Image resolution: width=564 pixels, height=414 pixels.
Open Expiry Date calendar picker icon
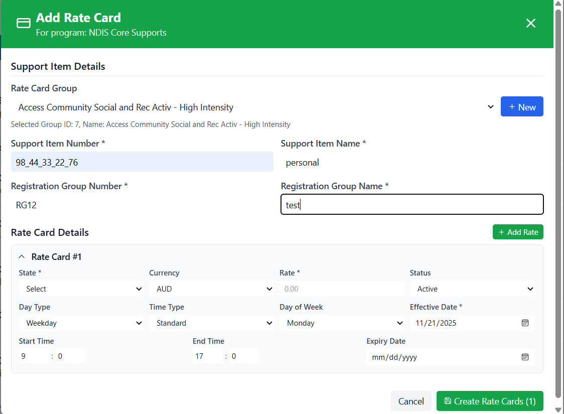tap(525, 357)
